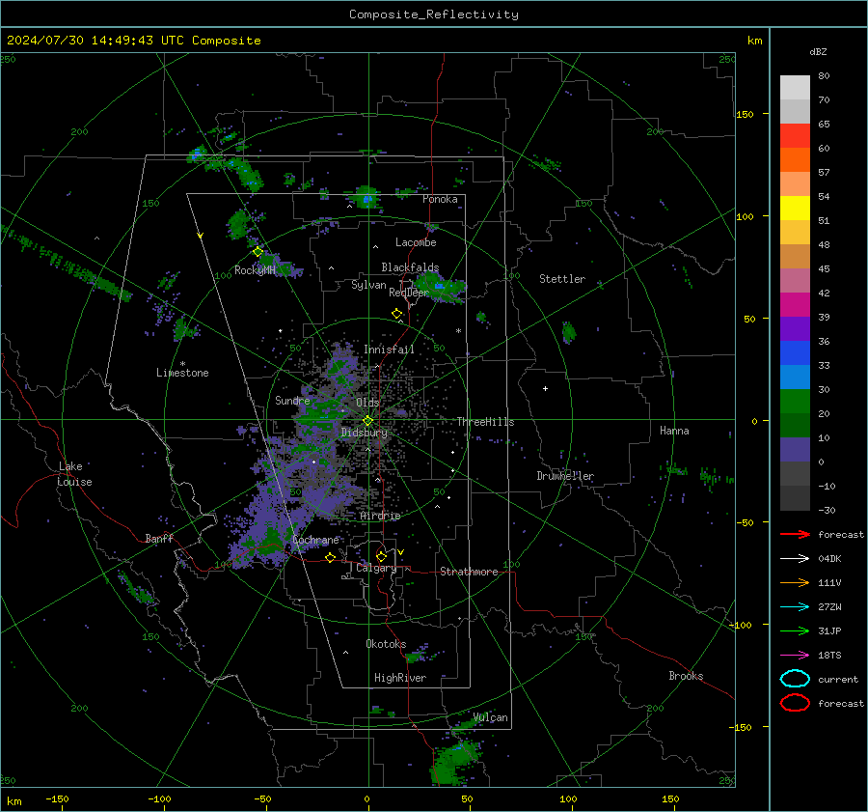Click the cyan current ellipse in legend
This screenshot has height=812, width=868.
pos(795,679)
